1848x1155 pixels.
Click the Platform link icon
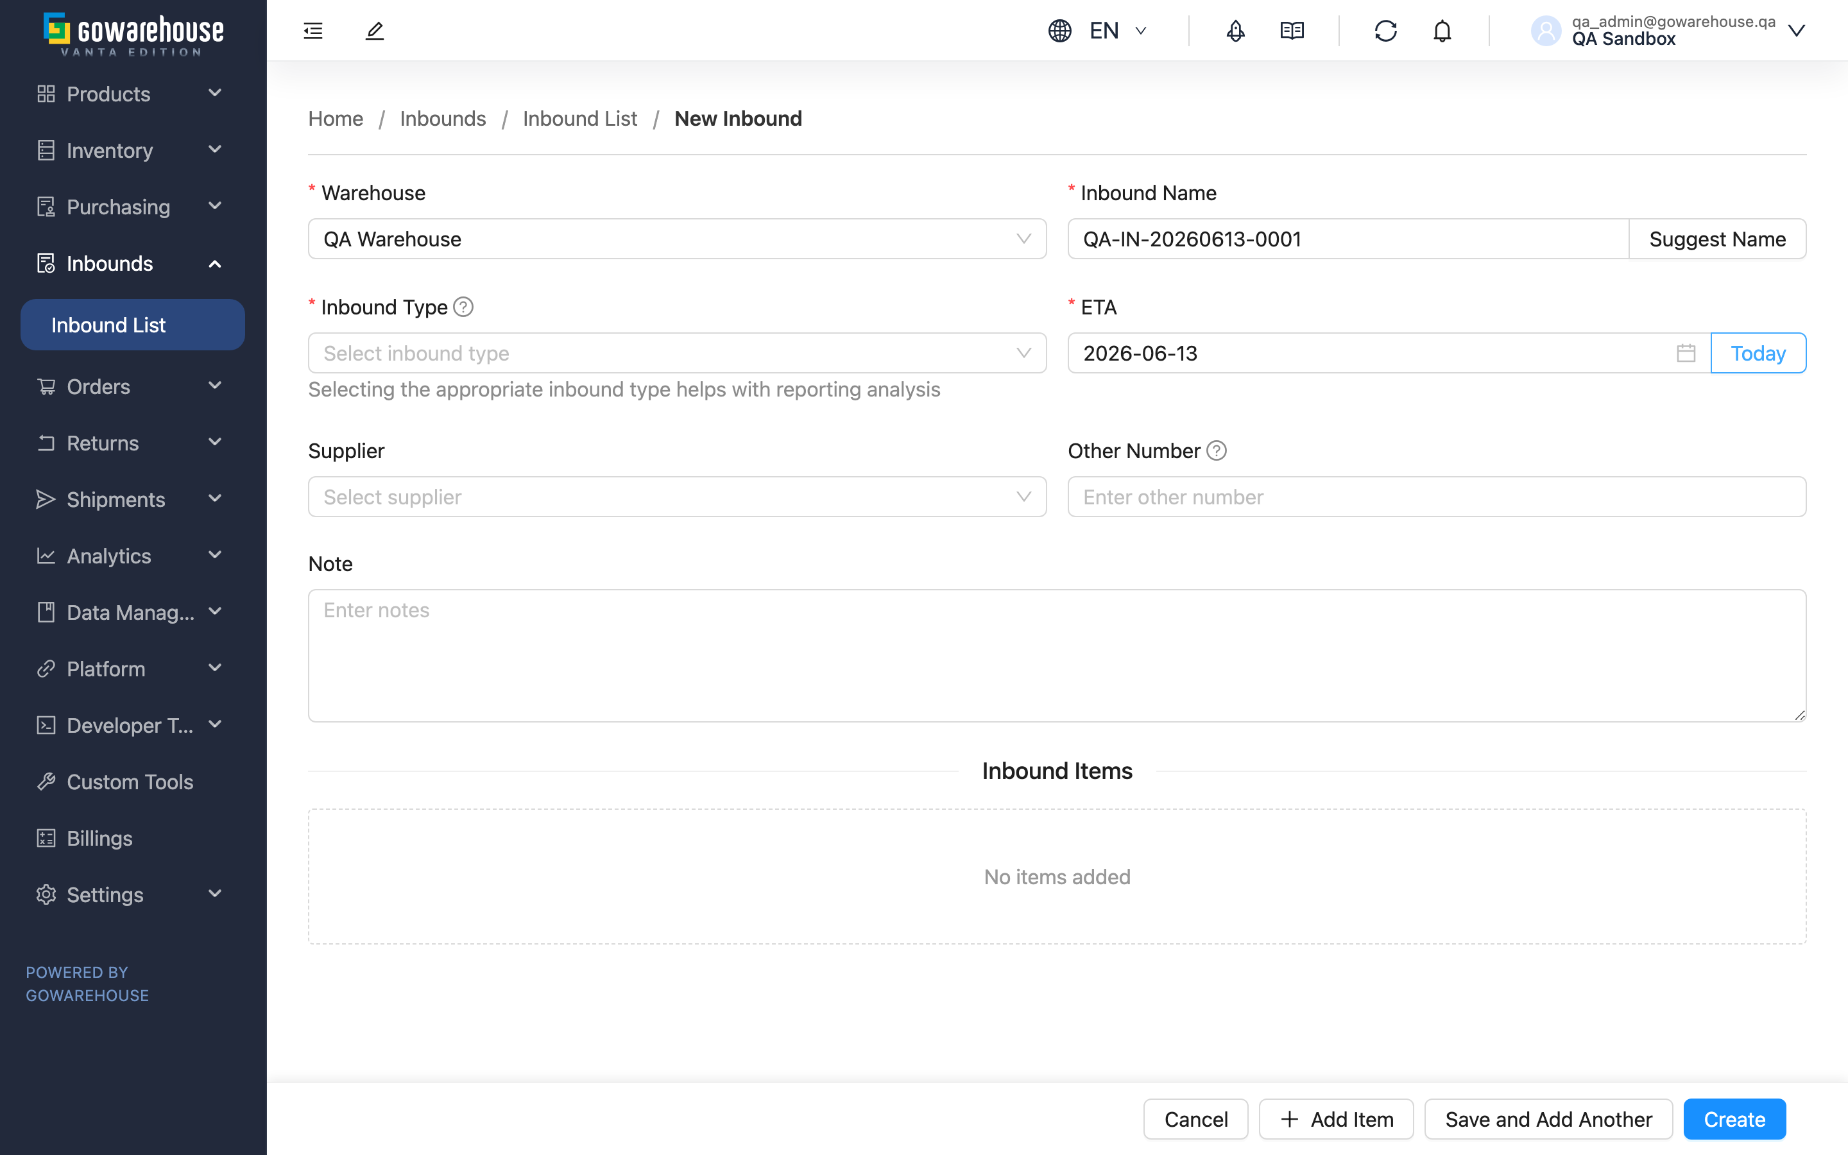[46, 669]
